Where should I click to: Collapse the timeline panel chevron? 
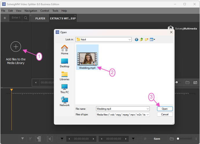click(2, 88)
